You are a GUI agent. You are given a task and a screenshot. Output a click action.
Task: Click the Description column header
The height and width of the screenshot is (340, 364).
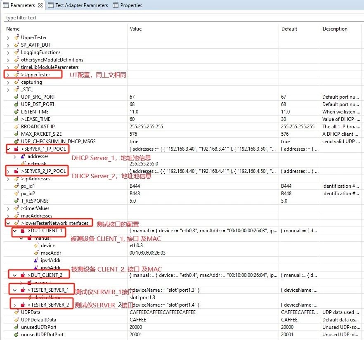335,29
